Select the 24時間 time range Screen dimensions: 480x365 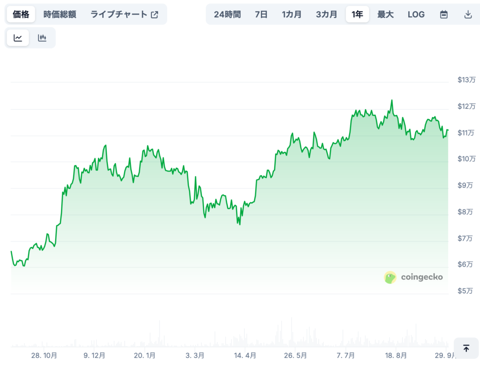[x=227, y=15]
